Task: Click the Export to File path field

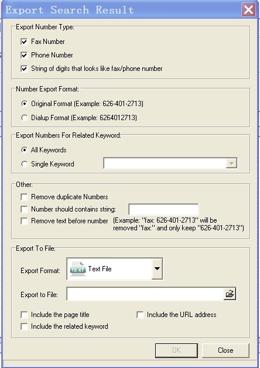Action: click(x=145, y=294)
